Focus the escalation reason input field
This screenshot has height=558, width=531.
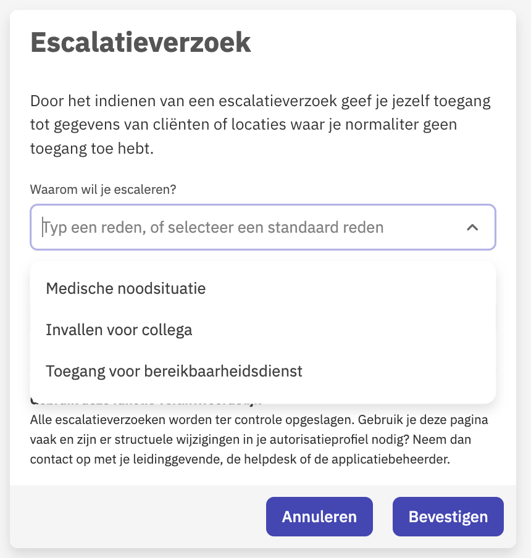(x=247, y=228)
